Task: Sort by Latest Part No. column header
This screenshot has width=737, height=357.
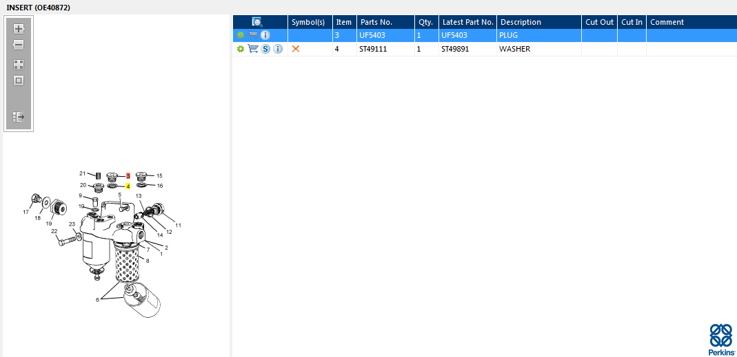Action: [x=468, y=22]
